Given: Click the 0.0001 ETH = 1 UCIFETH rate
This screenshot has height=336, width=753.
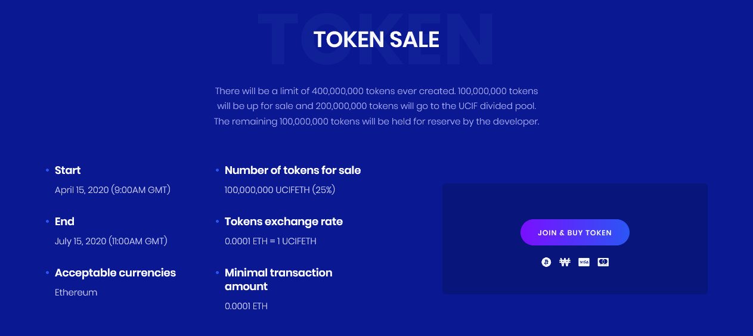Looking at the screenshot, I should 270,241.
